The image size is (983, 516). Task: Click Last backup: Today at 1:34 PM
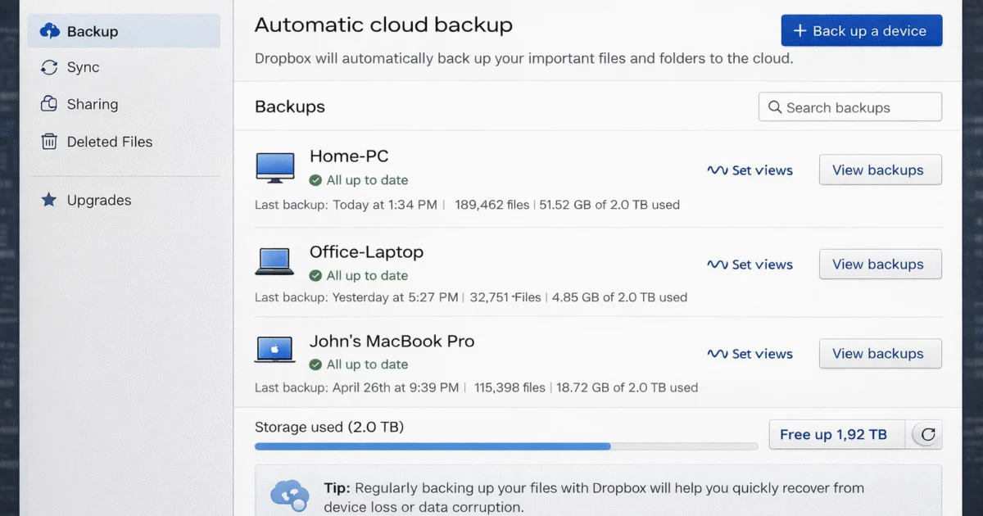[x=346, y=205]
